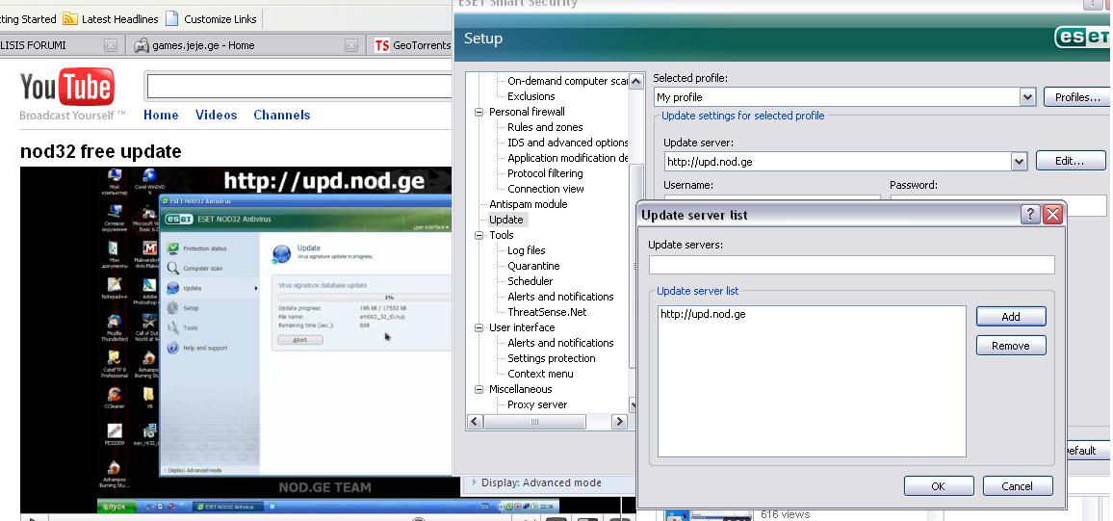This screenshot has height=521, width=1113.
Task: Open the Selected profile dropdown
Action: pos(1027,97)
